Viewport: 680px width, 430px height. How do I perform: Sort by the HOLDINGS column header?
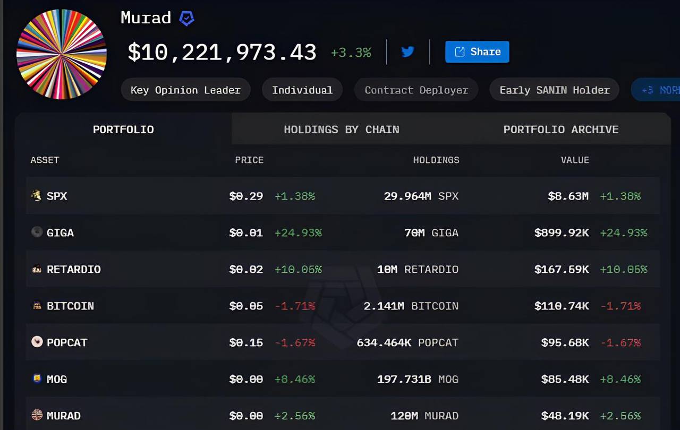(436, 160)
